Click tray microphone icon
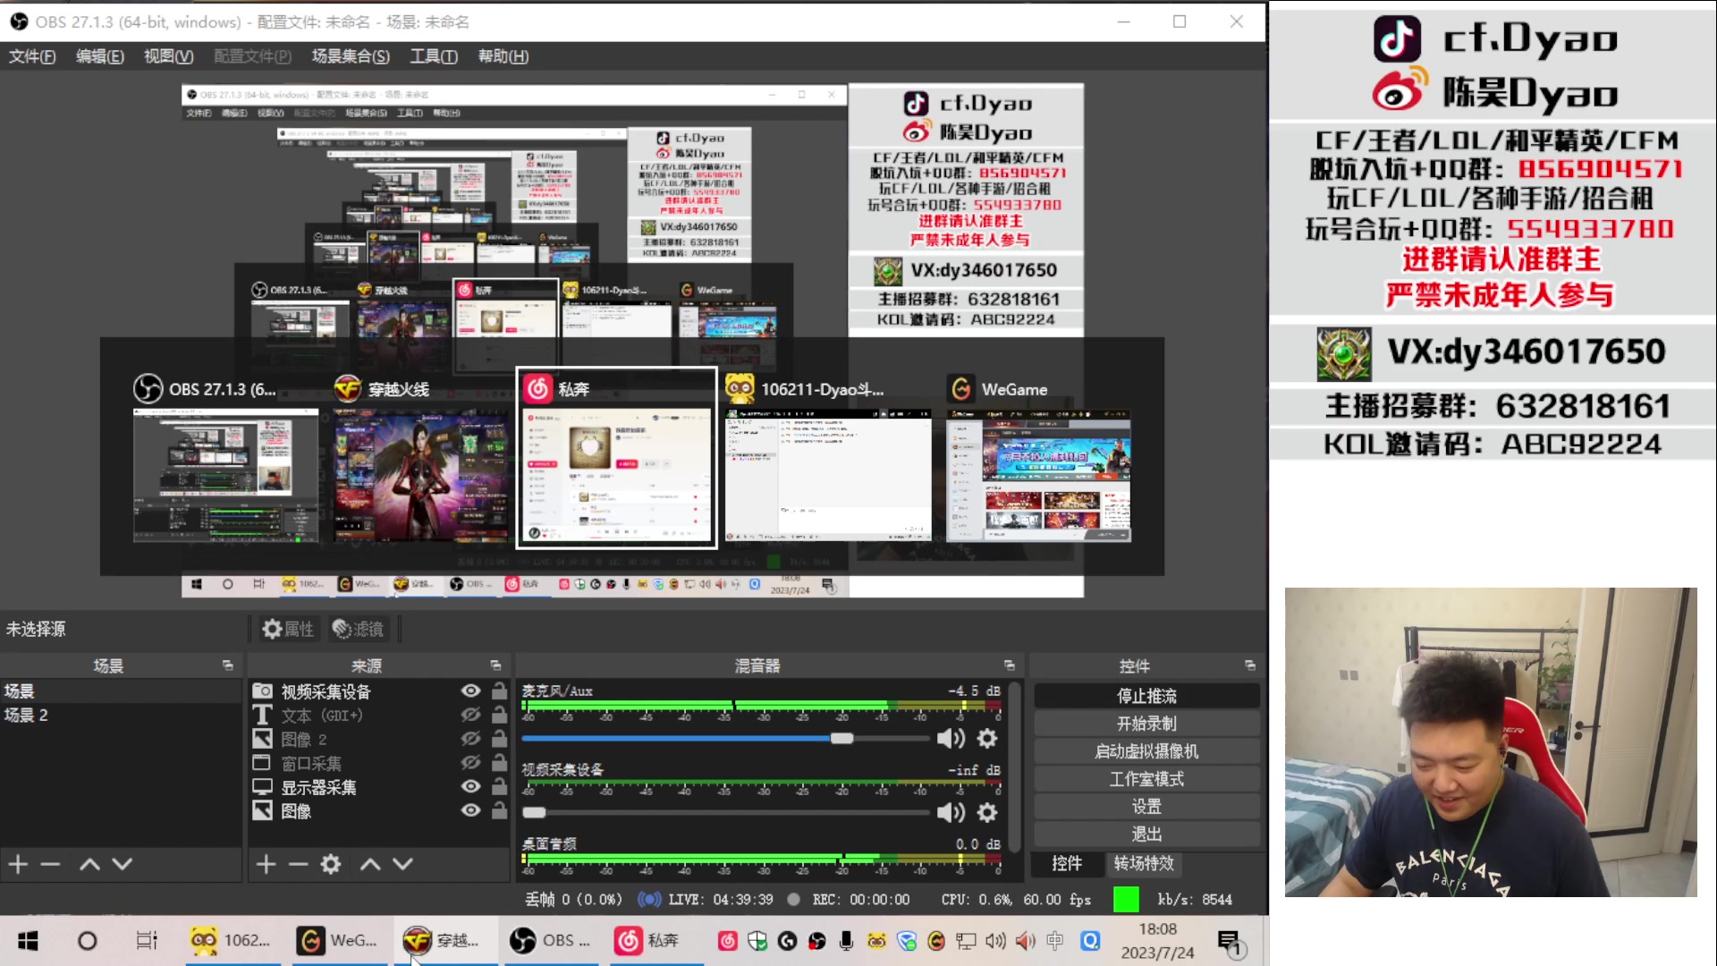 tap(846, 941)
